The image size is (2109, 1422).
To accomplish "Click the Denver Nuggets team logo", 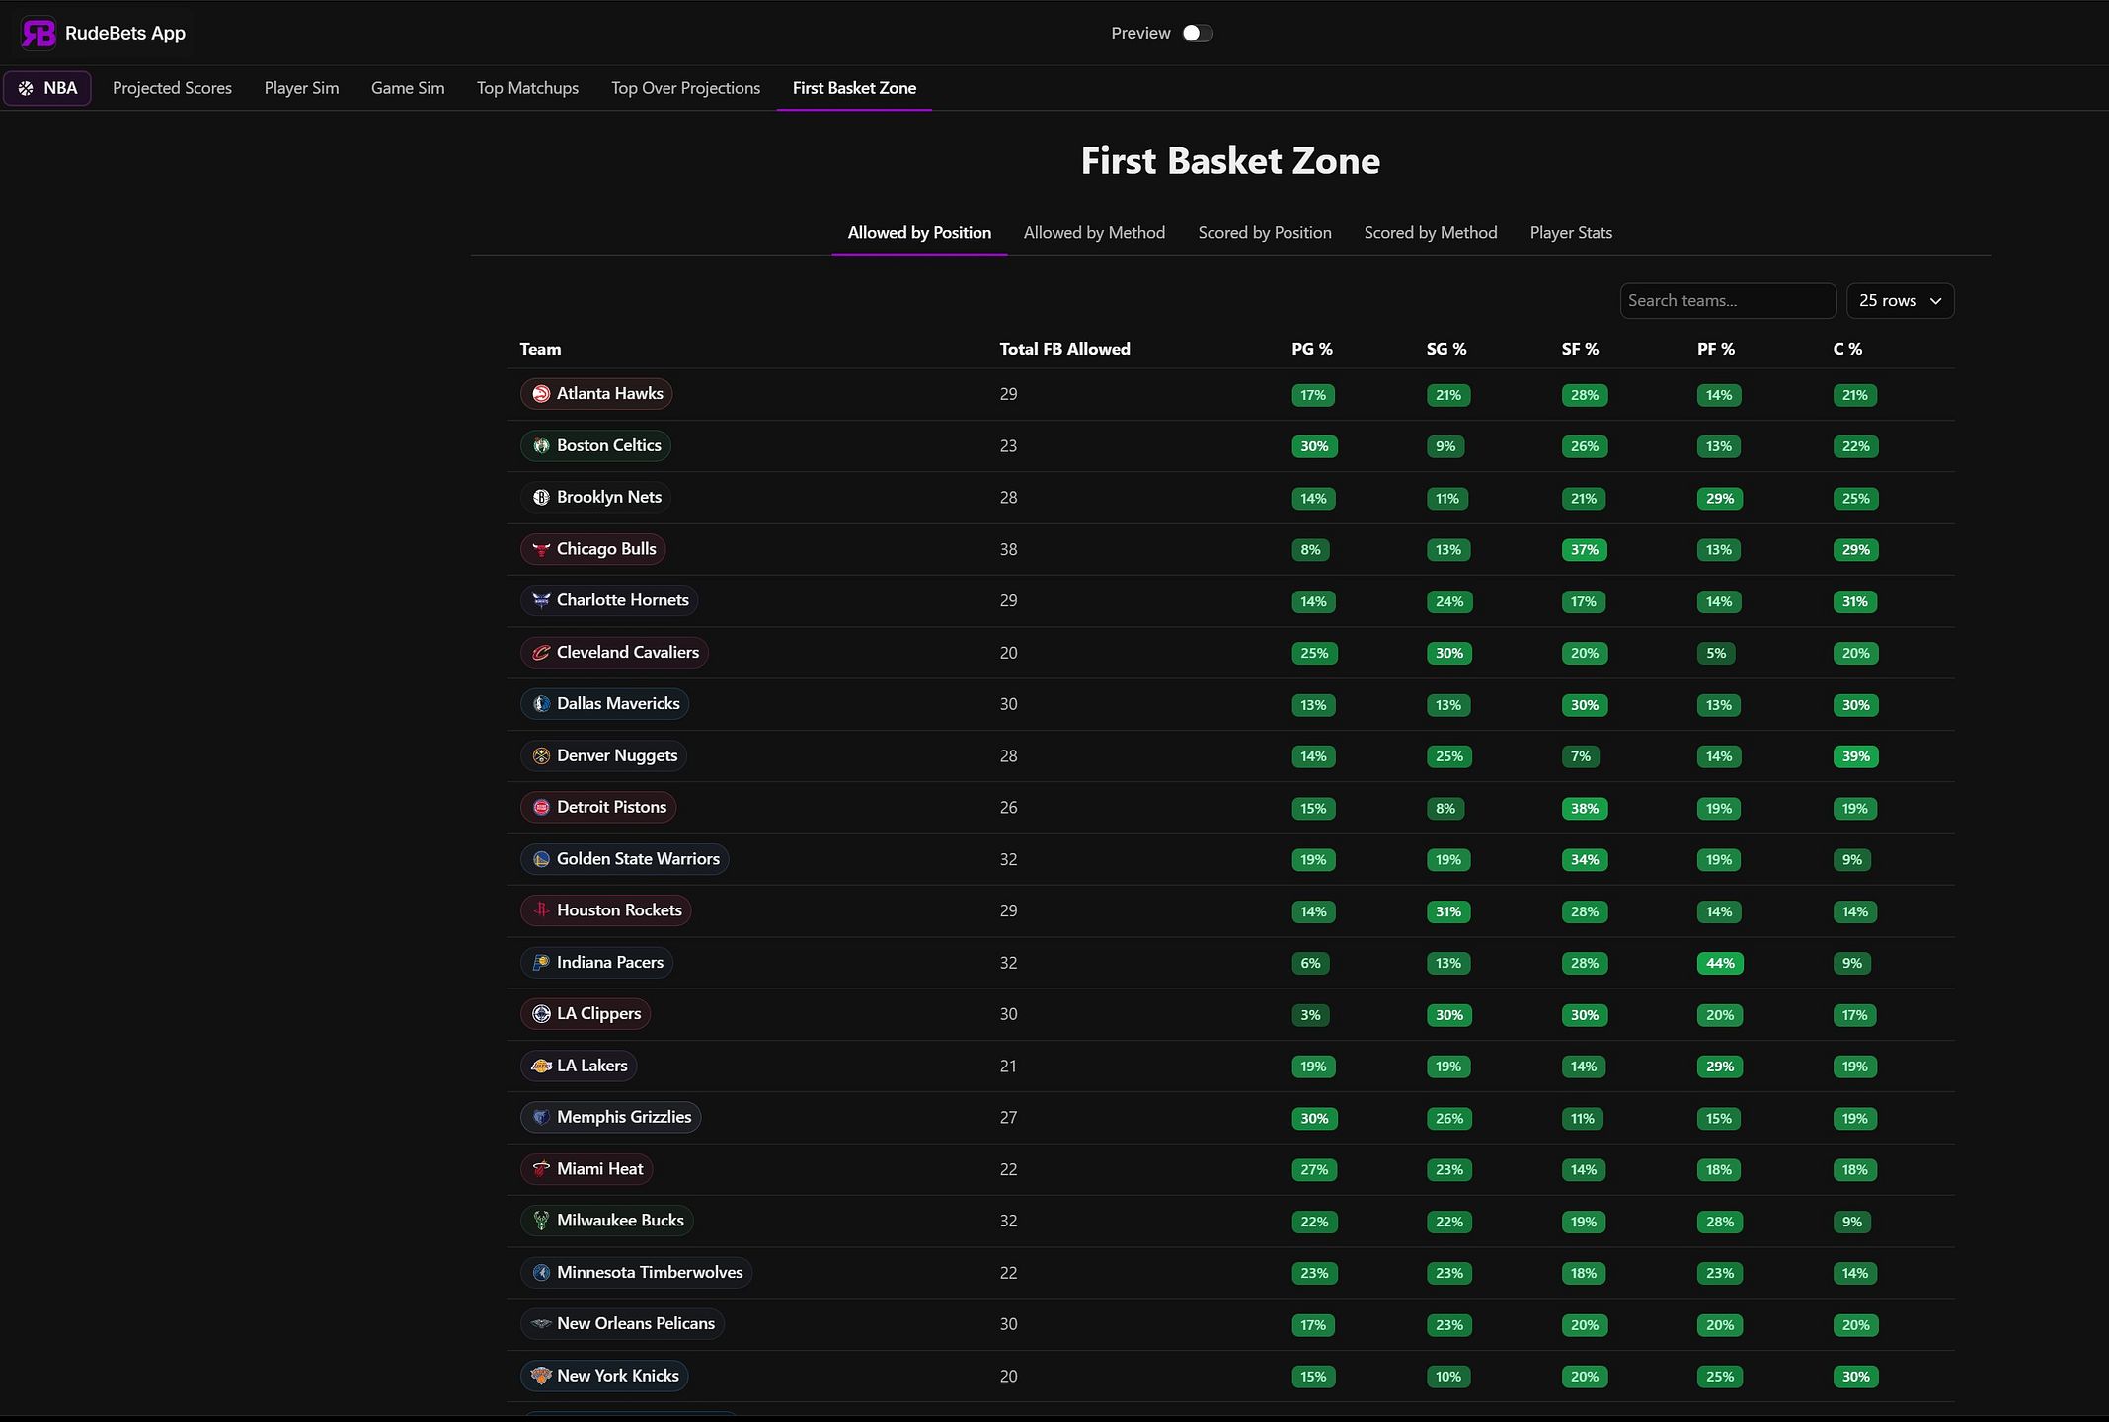I will point(541,755).
